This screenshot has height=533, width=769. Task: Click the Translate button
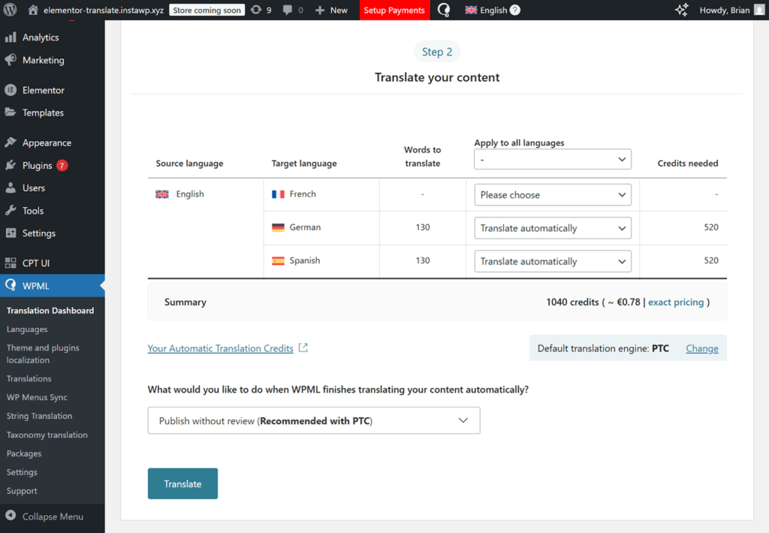182,483
